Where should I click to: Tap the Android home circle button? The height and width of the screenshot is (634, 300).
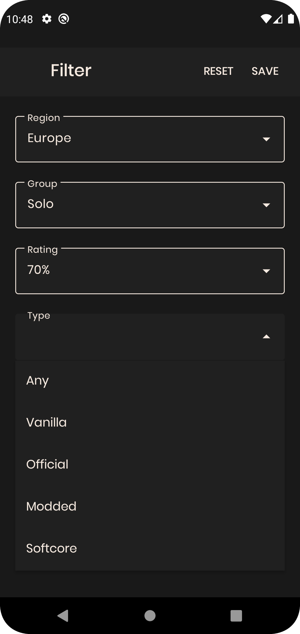[150, 615]
